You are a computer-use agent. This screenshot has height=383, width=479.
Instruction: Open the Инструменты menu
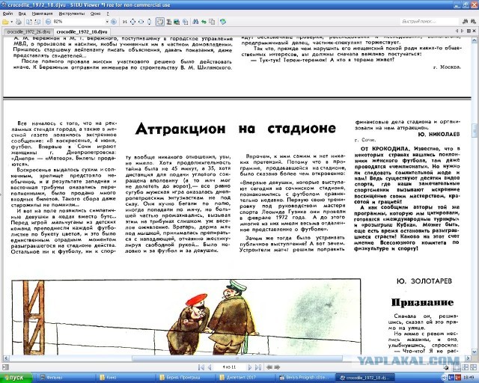(x=72, y=13)
